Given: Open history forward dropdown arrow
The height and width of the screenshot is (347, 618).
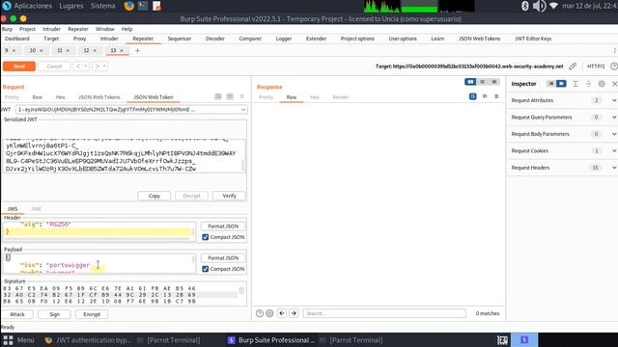Looking at the screenshot, I should point(104,67).
